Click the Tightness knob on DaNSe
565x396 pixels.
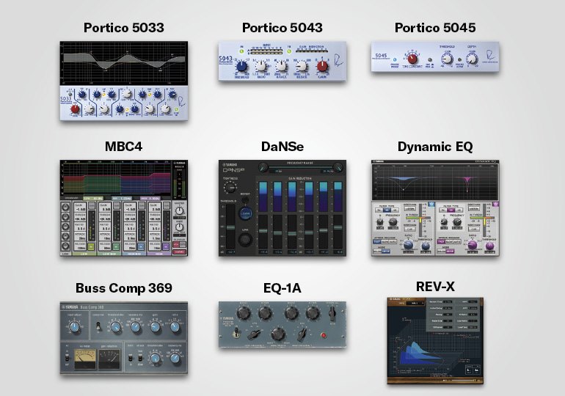point(231,188)
